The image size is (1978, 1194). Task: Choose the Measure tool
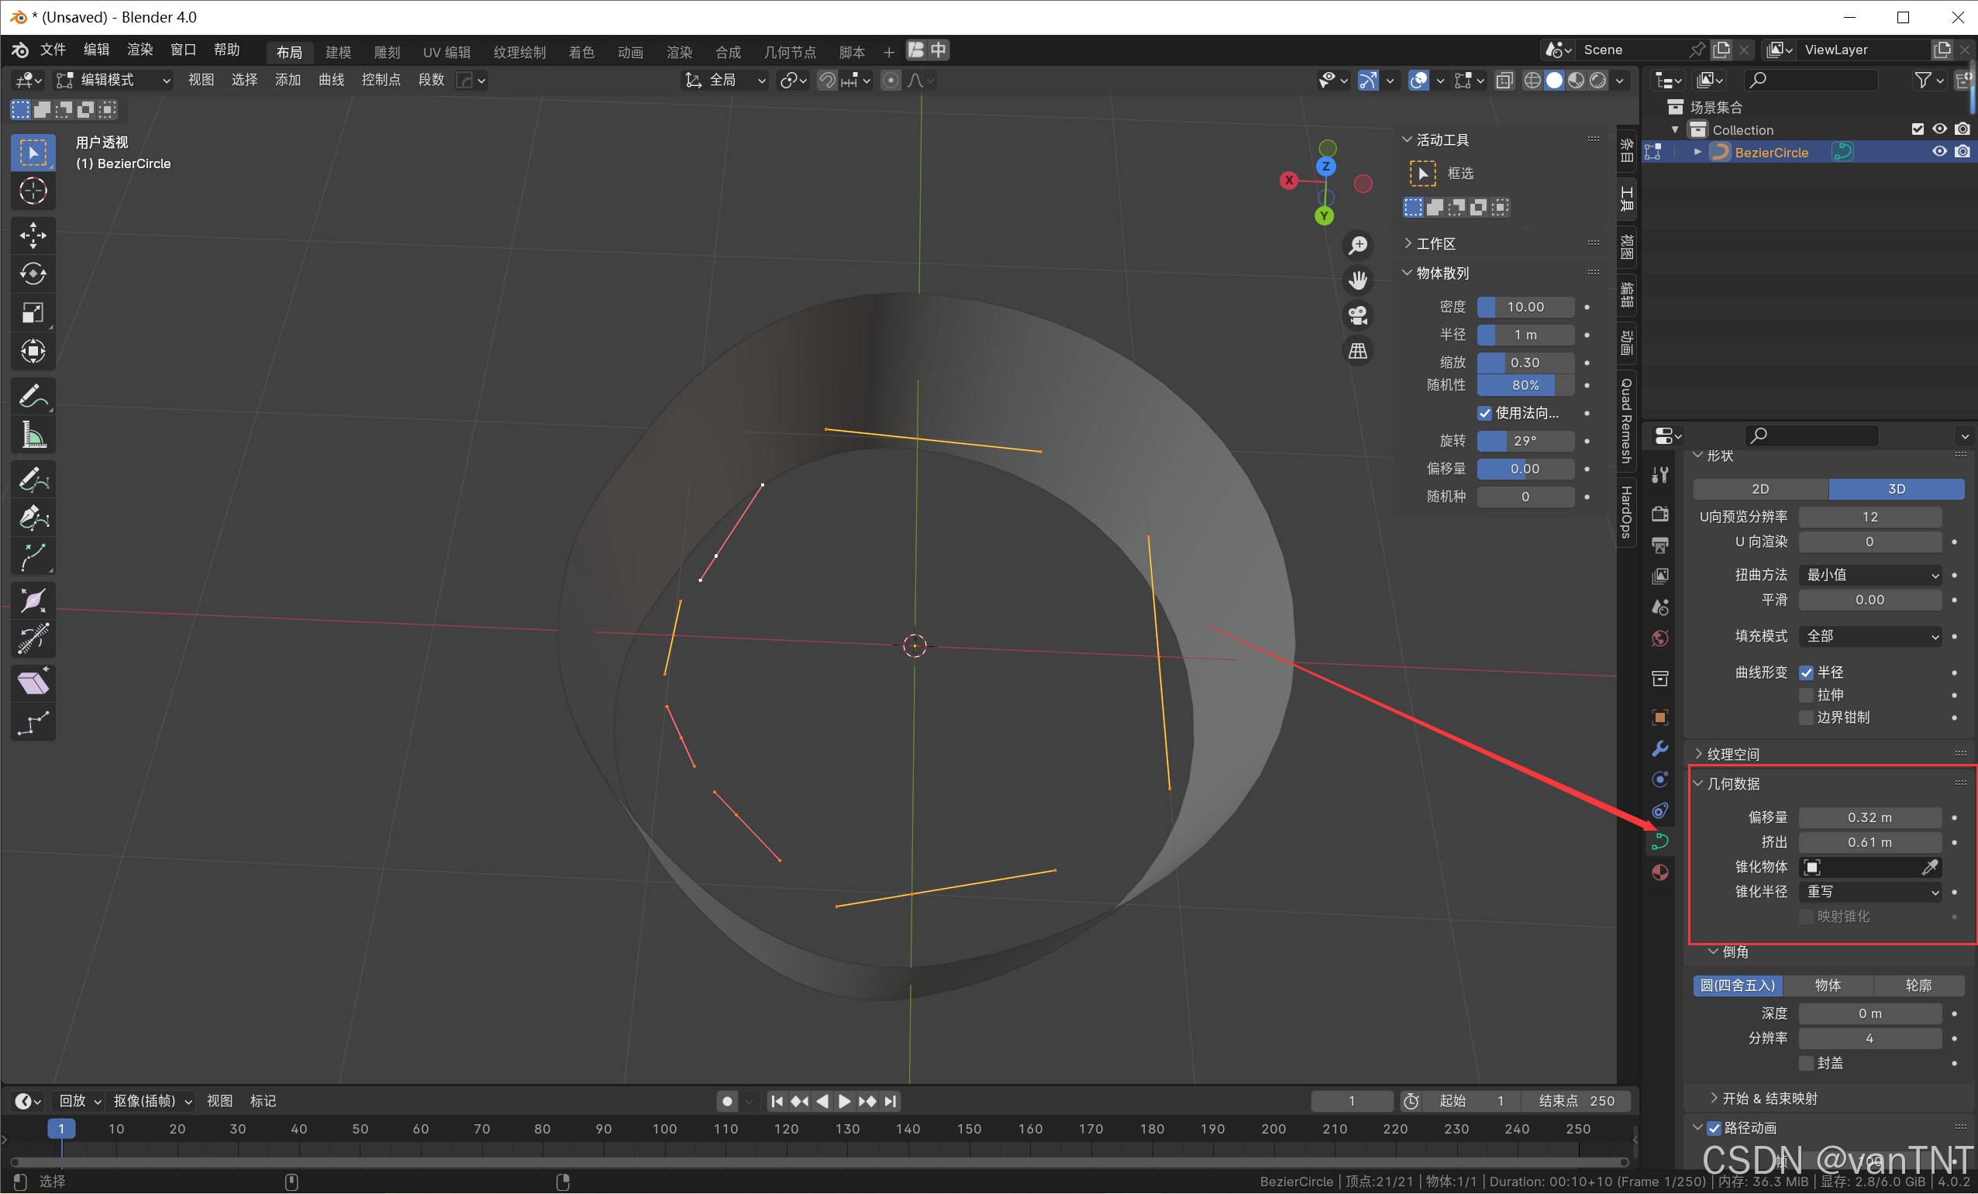coord(33,435)
